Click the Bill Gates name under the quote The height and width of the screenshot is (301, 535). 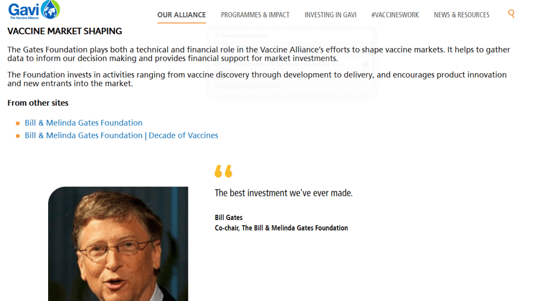coord(229,217)
